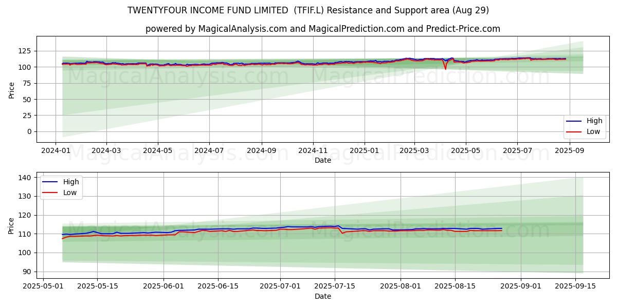
Task: Click the 2025-07-01 tick label
Action: (281, 287)
